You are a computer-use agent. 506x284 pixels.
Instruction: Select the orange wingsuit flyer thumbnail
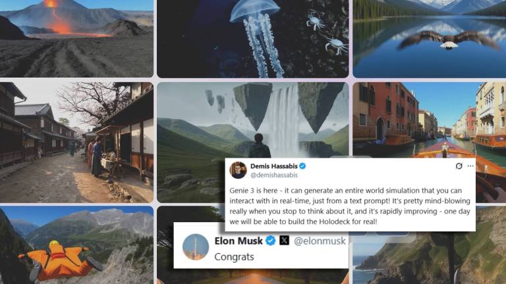click(x=76, y=245)
